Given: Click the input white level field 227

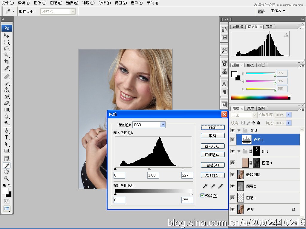Looking at the screenshot, I should 187,175.
